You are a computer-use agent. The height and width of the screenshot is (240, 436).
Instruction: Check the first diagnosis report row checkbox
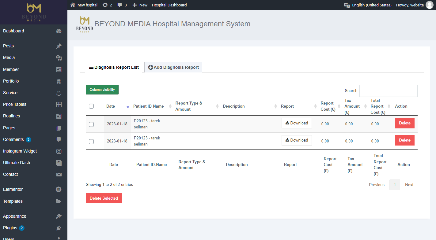tap(91, 124)
